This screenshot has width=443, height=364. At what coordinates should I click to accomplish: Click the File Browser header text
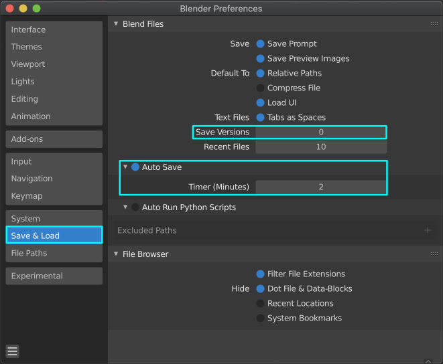click(x=145, y=254)
